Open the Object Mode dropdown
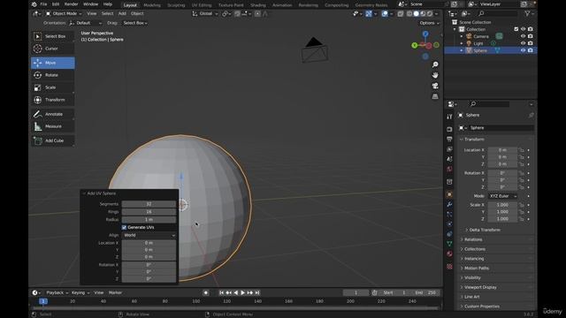The width and height of the screenshot is (566, 318). (64, 14)
